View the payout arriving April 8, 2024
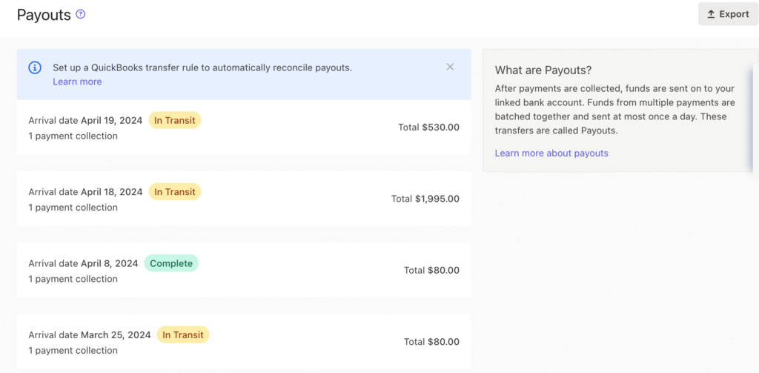The image size is (759, 373). click(243, 271)
